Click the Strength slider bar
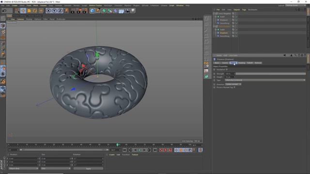The image size is (310, 174). pyautogui.click(x=271, y=73)
